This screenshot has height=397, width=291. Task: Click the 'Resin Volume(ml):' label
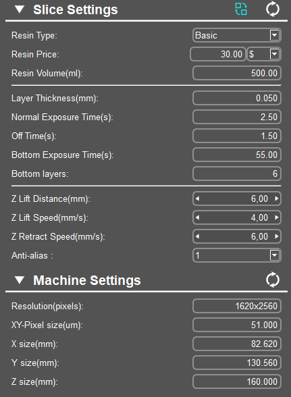(x=47, y=73)
